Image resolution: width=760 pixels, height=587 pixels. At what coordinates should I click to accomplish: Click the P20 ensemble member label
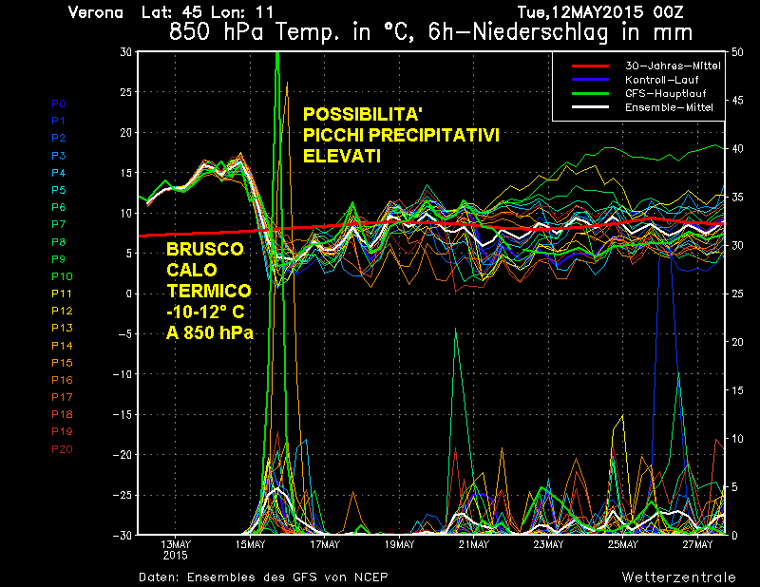[x=62, y=449]
